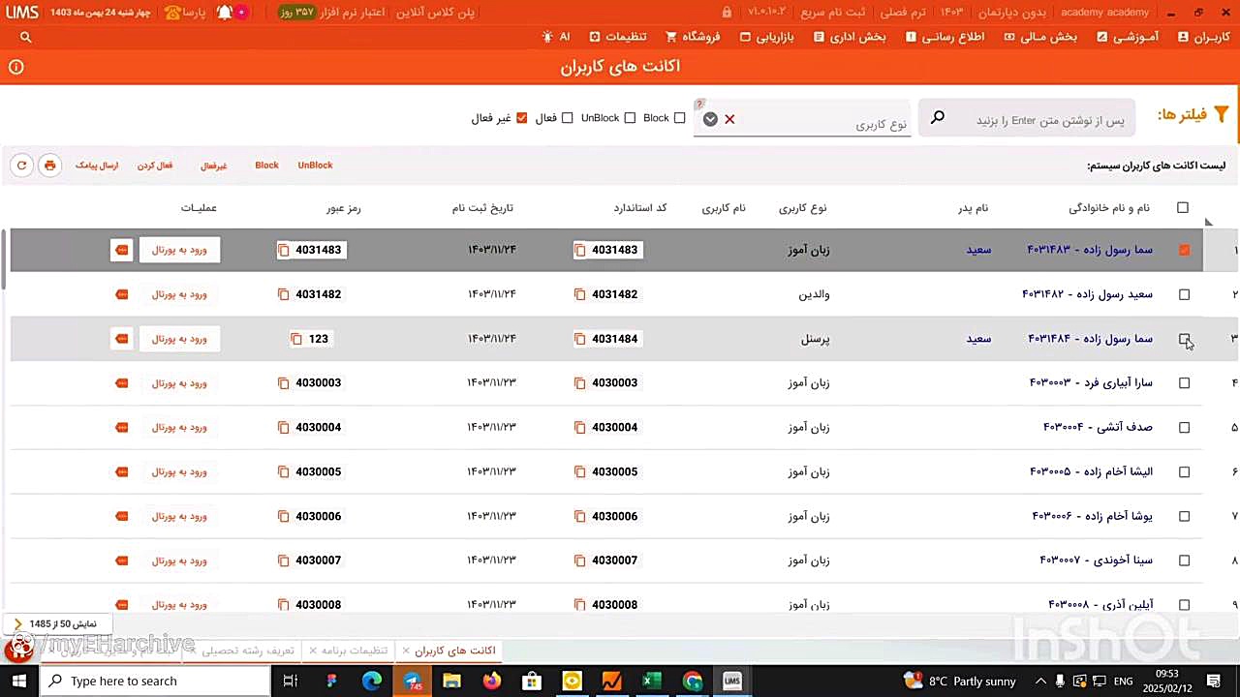Click the pagination arrow beside نمایش 50 از 1485

tap(17, 624)
